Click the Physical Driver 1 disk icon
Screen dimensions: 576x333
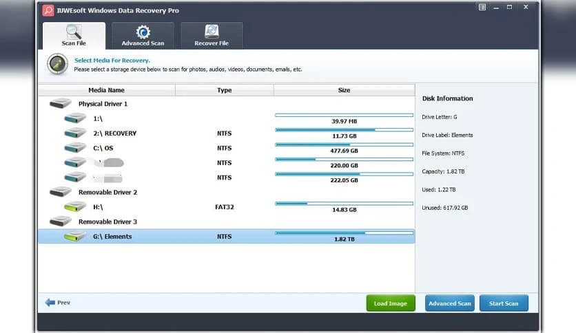[x=60, y=103]
